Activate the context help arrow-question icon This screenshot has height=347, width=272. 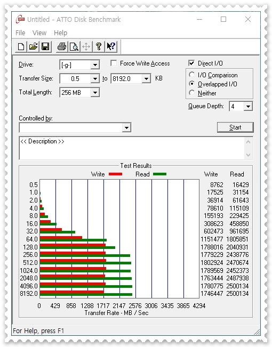(111, 47)
